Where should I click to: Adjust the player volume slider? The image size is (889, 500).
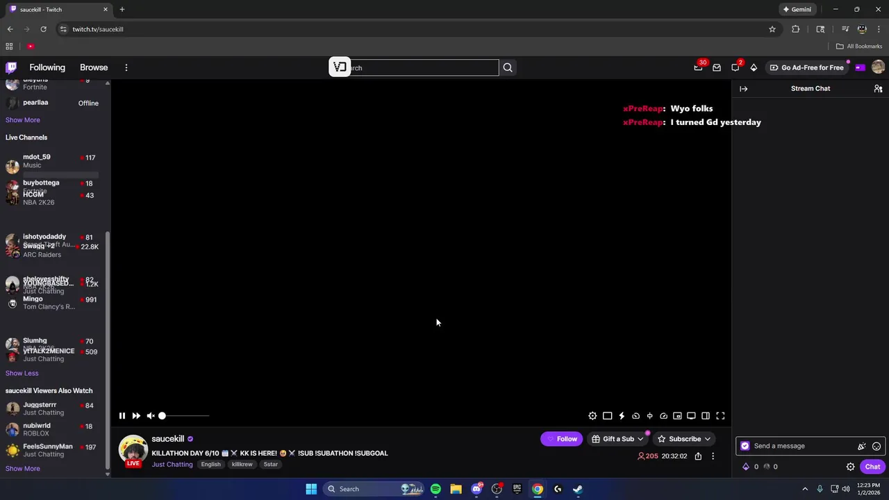pos(184,416)
